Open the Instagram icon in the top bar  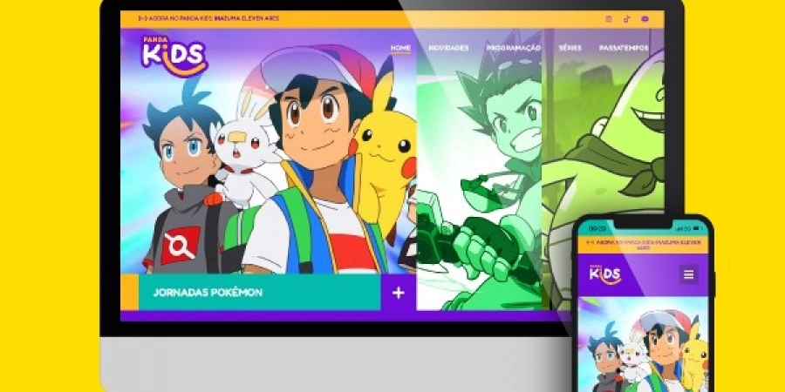point(608,19)
